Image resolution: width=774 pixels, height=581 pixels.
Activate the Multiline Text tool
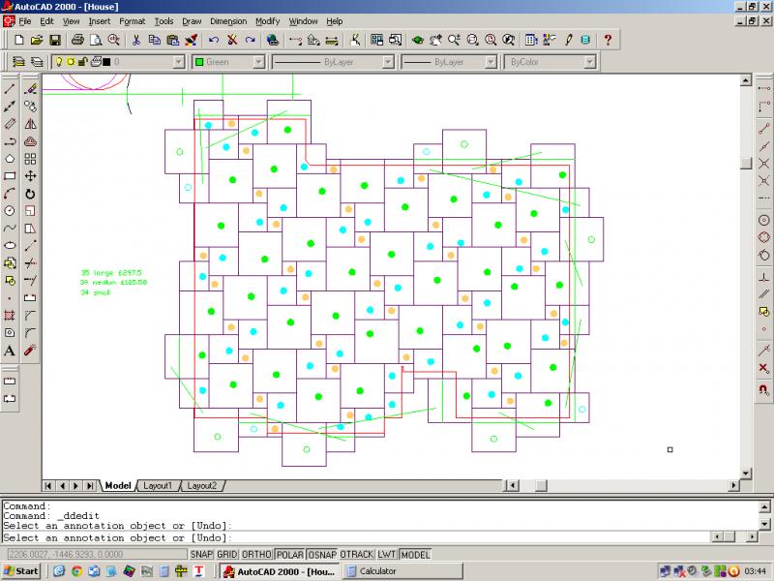[10, 350]
